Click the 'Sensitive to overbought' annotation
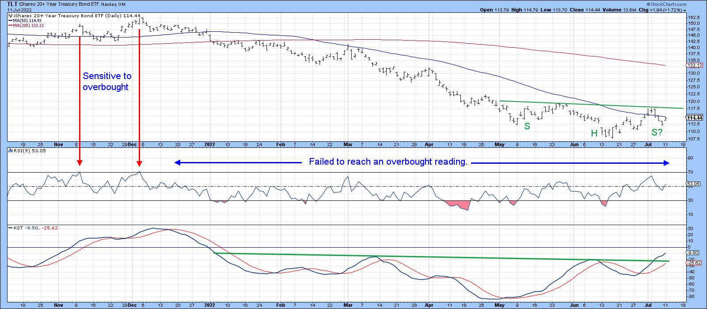This screenshot has width=707, height=309. [x=107, y=82]
